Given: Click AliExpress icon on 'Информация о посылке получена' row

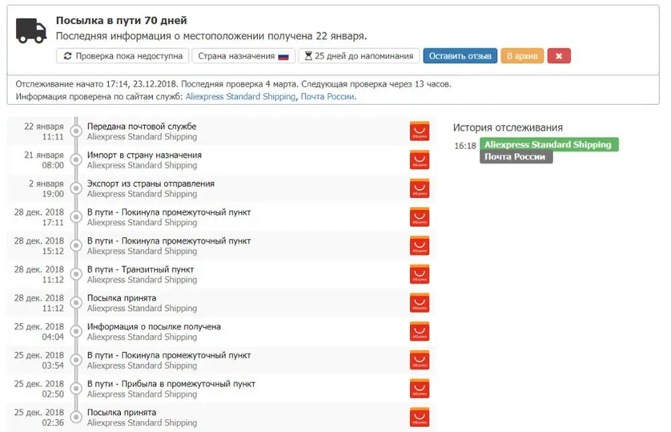Looking at the screenshot, I should 419,331.
